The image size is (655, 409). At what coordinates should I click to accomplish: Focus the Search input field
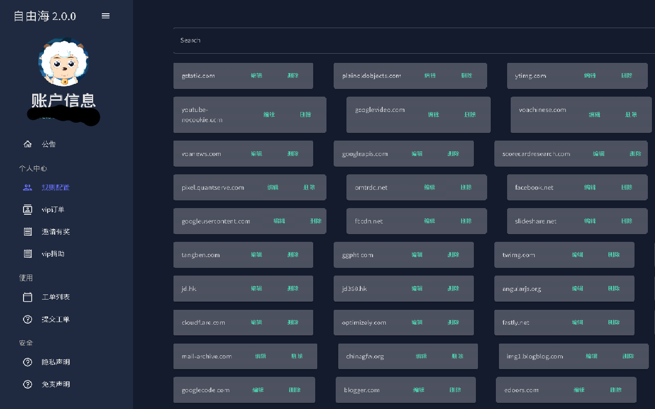click(x=409, y=40)
